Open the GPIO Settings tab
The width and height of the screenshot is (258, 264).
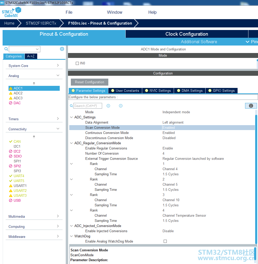[x=222, y=90]
